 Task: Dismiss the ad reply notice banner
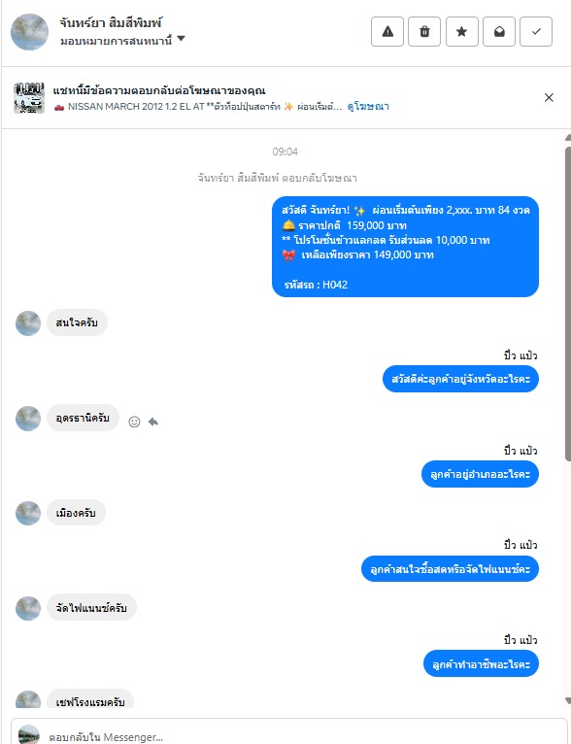tap(549, 98)
